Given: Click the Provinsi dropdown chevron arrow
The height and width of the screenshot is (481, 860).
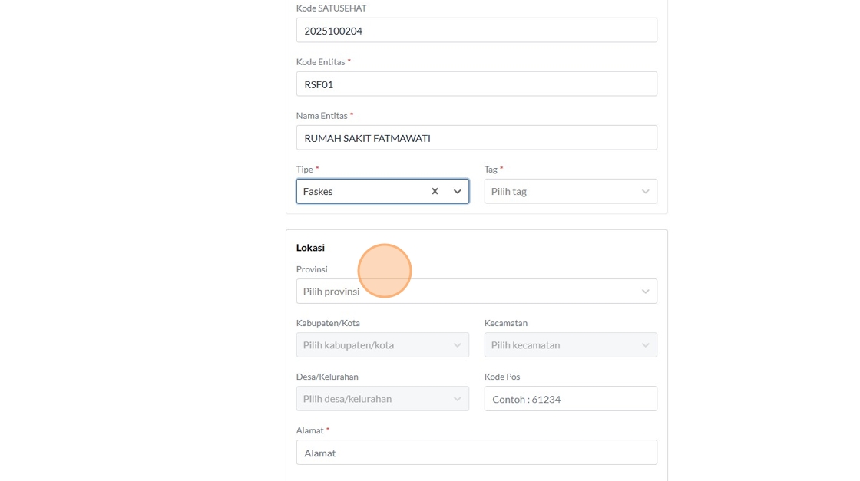Looking at the screenshot, I should 646,292.
